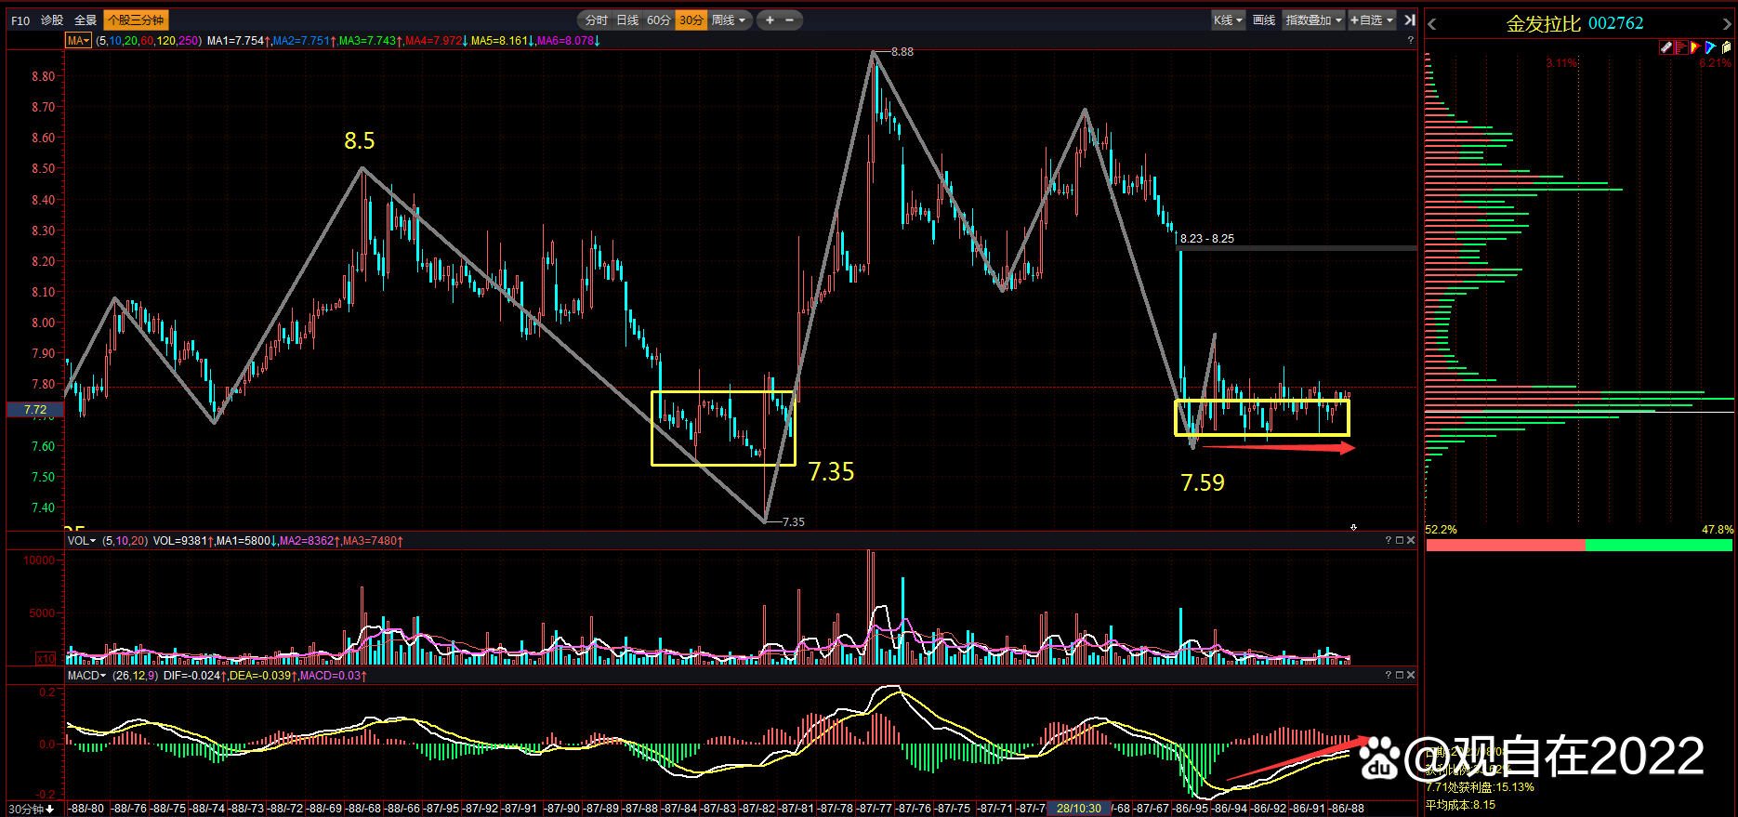Click the 画线 drawing tools button
The width and height of the screenshot is (1738, 817).
(x=1264, y=20)
